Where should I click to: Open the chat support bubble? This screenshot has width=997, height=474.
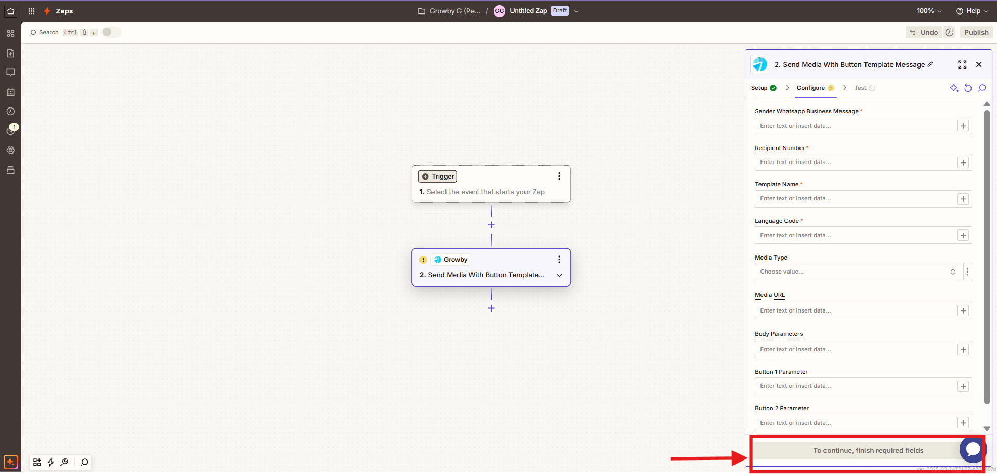pos(973,450)
